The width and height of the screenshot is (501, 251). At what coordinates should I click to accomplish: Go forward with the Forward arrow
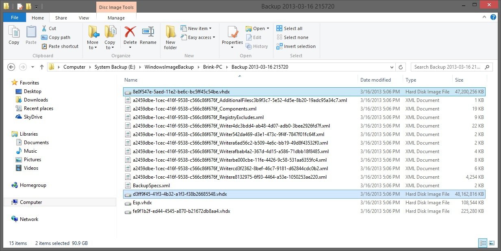click(23, 67)
